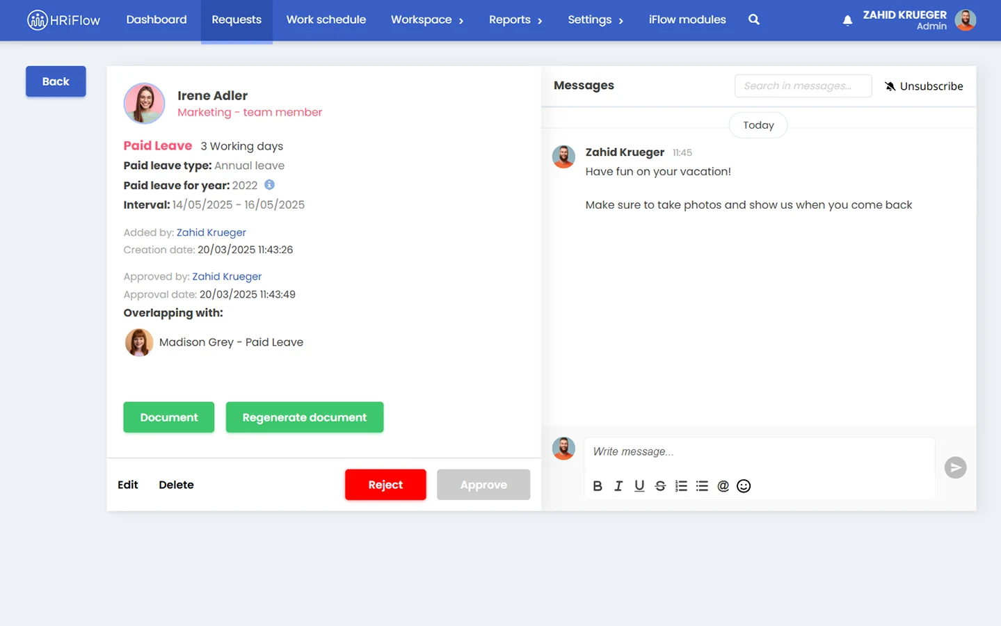Toggle italic formatting in message editor
This screenshot has height=626, width=1001.
618,486
